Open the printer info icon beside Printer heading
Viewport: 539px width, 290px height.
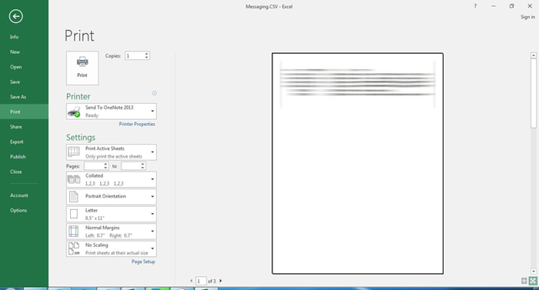(154, 93)
